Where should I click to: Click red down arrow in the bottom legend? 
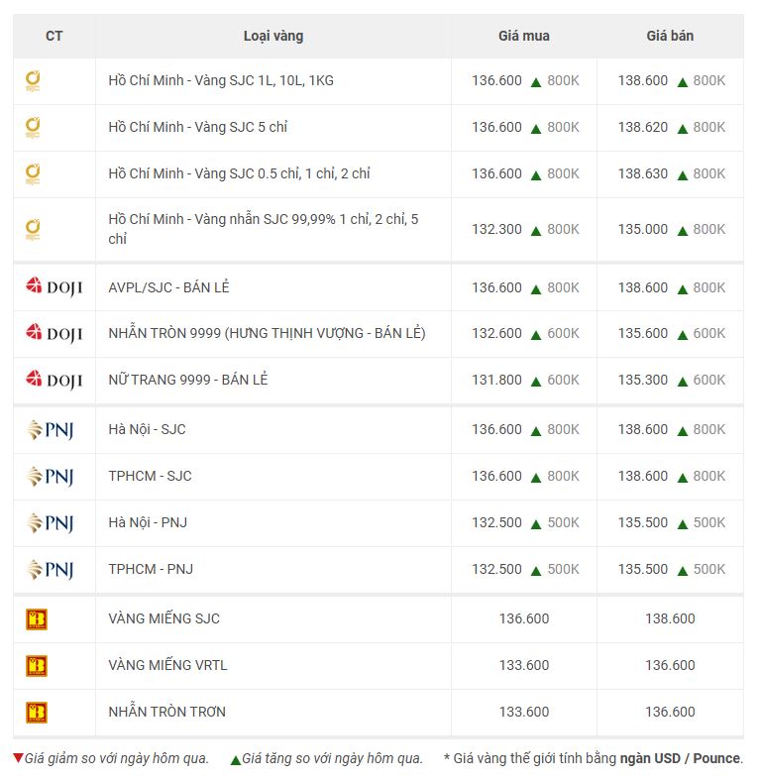(18, 759)
